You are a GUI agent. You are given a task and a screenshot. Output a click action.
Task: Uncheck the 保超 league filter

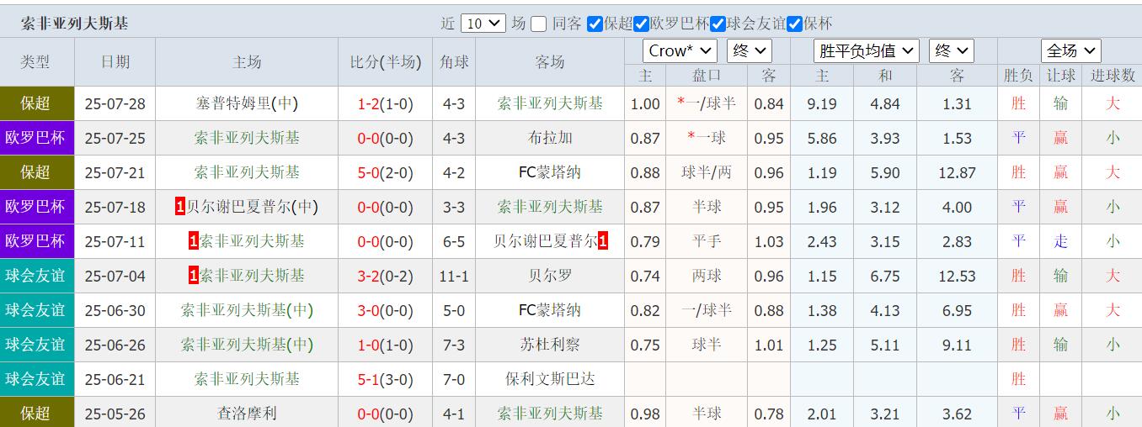pos(595,24)
